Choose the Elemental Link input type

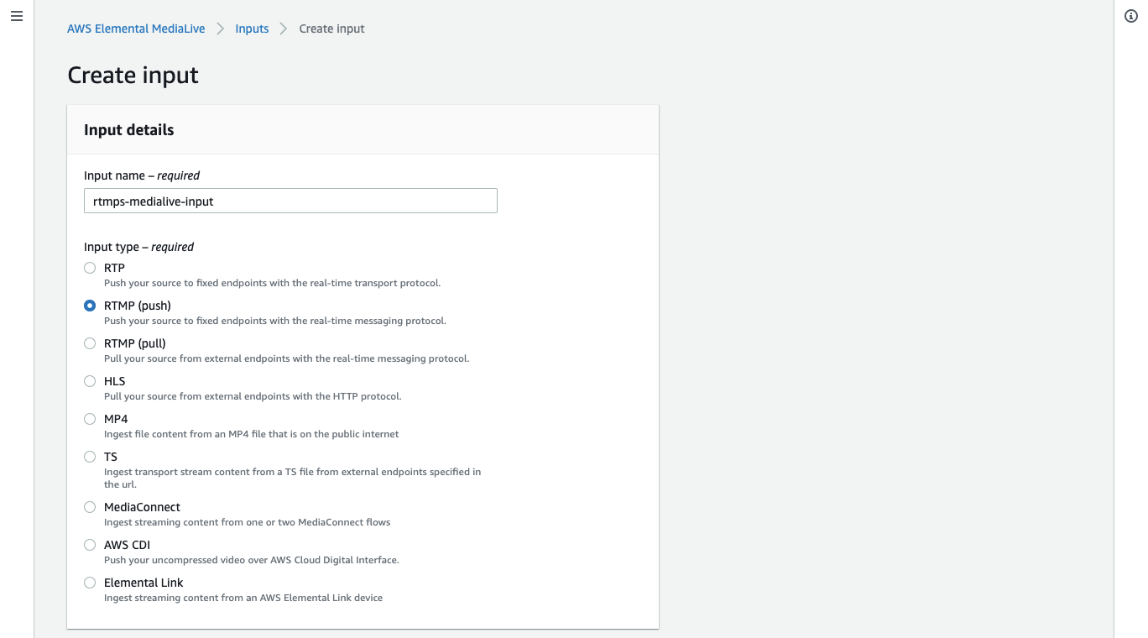[90, 583]
